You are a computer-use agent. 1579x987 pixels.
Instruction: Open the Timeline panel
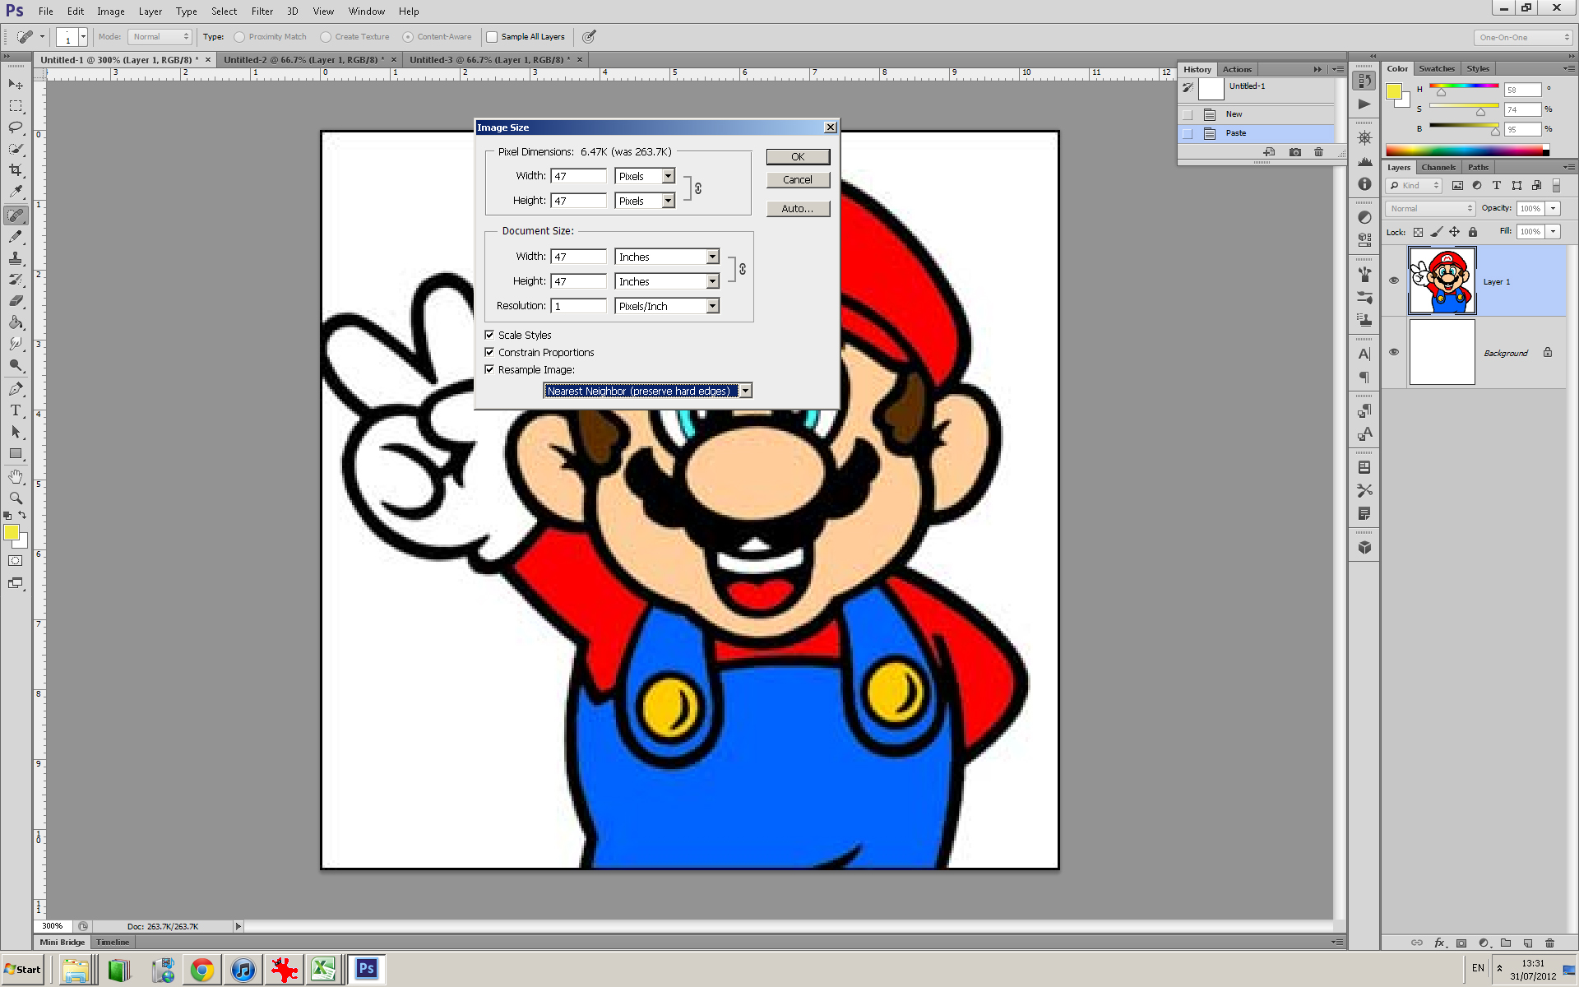[113, 942]
